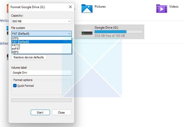Choose FAT (Default) in the list

tap(42, 42)
